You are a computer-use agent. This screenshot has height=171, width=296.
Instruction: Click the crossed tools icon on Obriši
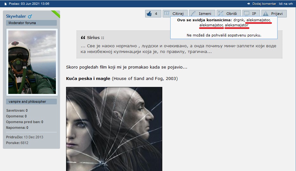tap(221, 14)
